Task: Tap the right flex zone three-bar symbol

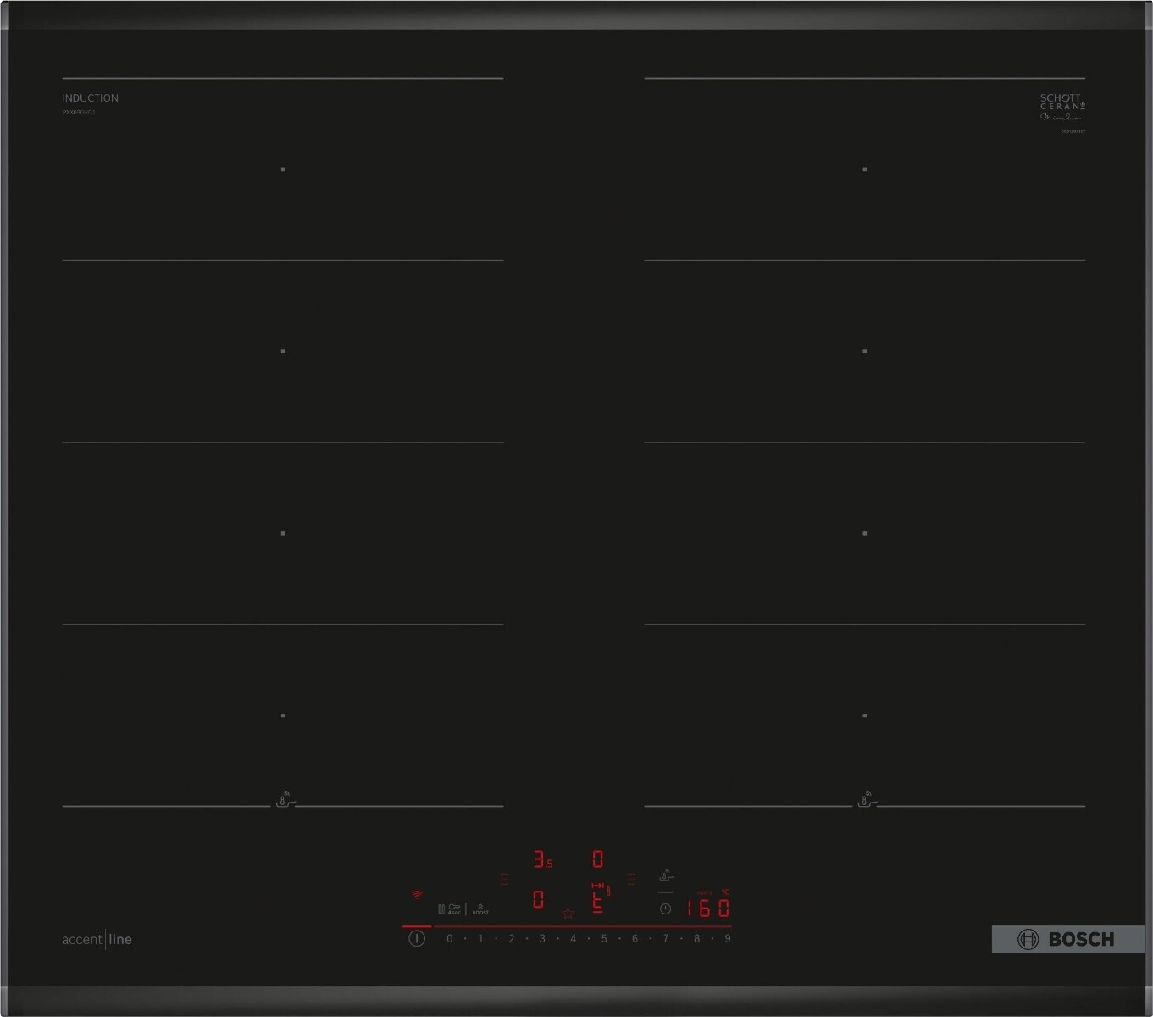Action: click(x=631, y=880)
